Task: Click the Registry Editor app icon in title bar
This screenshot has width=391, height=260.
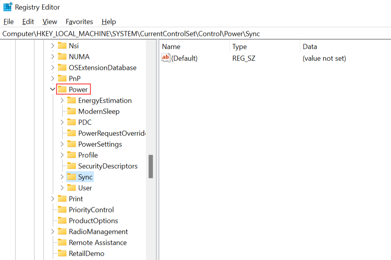Action: [7, 7]
